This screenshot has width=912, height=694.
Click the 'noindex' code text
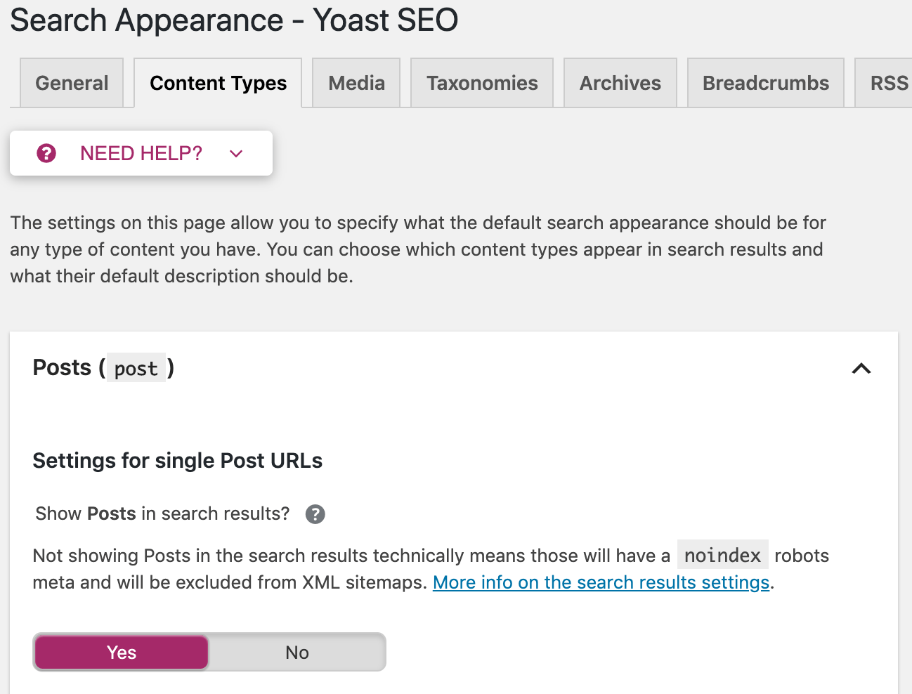722,556
